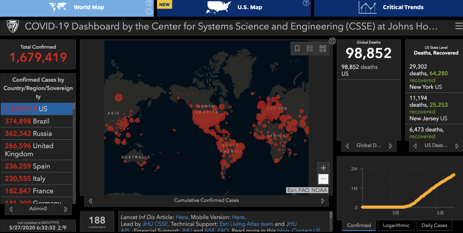Click the chart icon in Critical Trends tab
Viewport: 463px width, 233px height.
pos(367,7)
